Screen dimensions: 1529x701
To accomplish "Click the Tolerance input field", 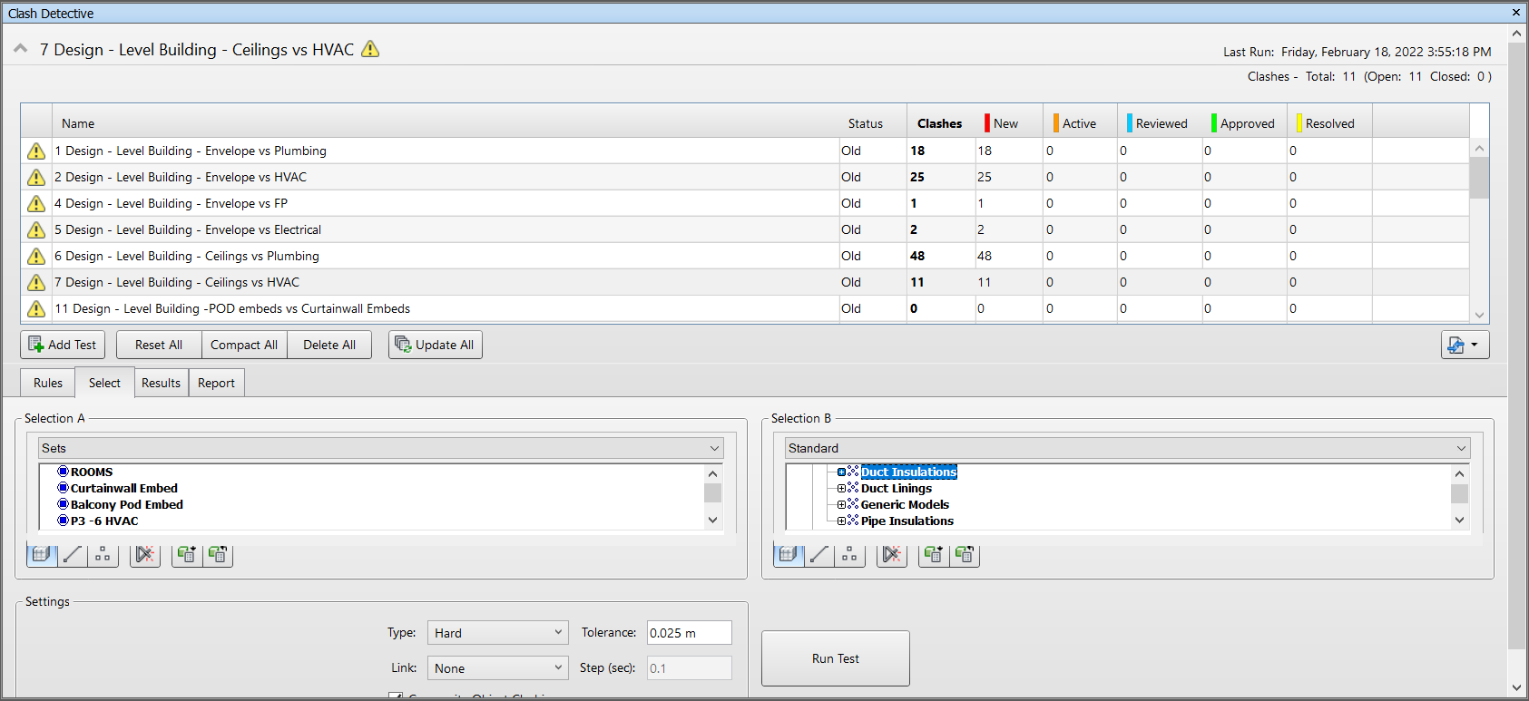I will tap(688, 633).
